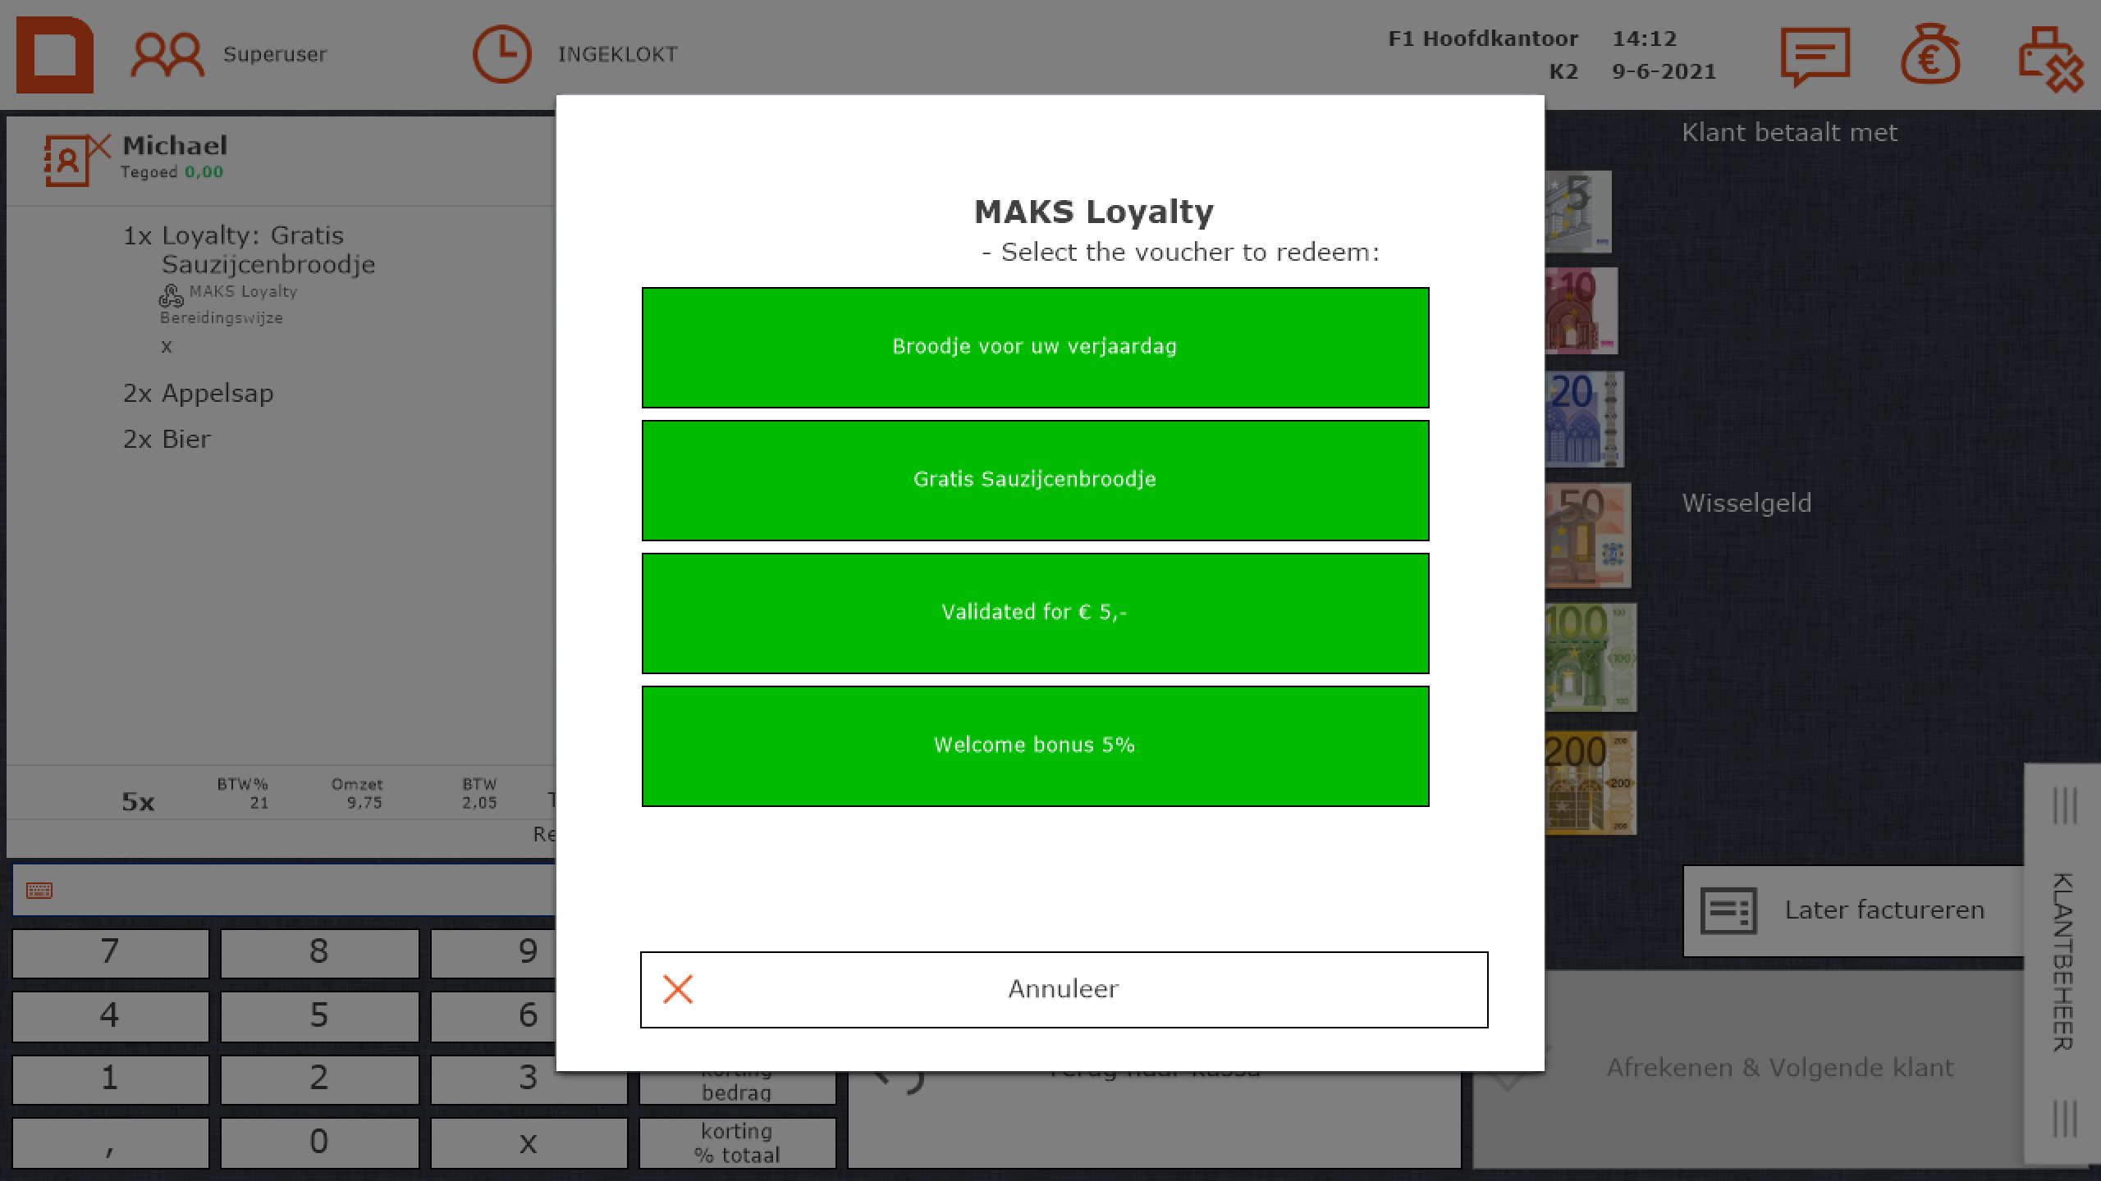The width and height of the screenshot is (2101, 1181).
Task: Cancel the dialog with Annuleer
Action: tap(1064, 989)
